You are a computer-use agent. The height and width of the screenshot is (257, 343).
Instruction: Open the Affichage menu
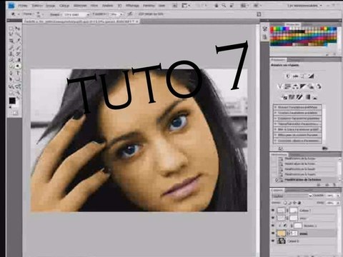tap(132, 5)
